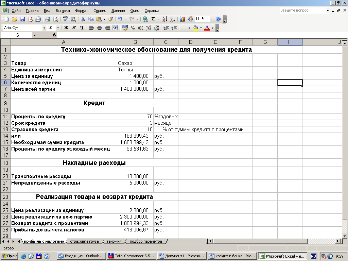
Task: Switch to Документ1 Word taskbar button
Action: (x=181, y=256)
